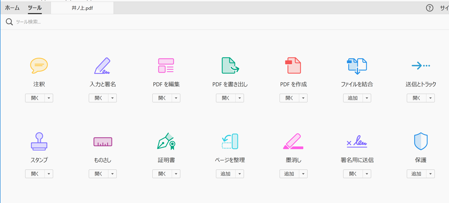Expand dropdown arrow beside 入力と署名 開く
Screen dimensions: 449x203
click(x=112, y=98)
